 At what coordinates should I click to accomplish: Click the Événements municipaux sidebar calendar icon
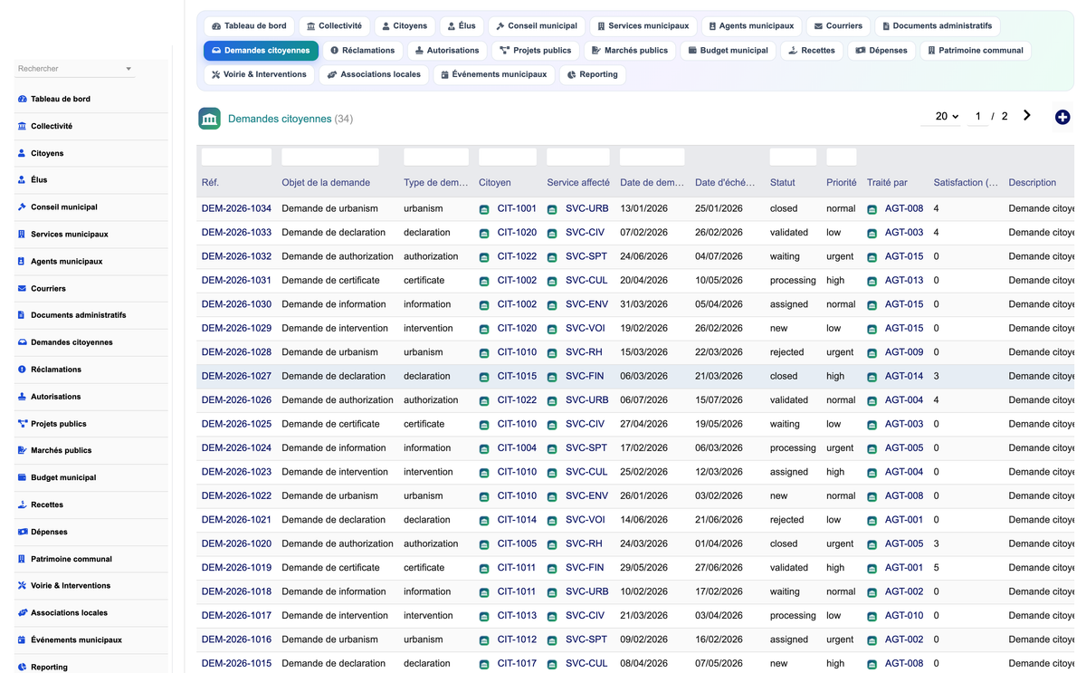tap(22, 639)
